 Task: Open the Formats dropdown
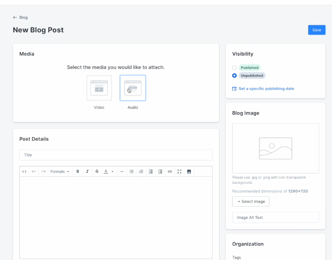tap(60, 172)
